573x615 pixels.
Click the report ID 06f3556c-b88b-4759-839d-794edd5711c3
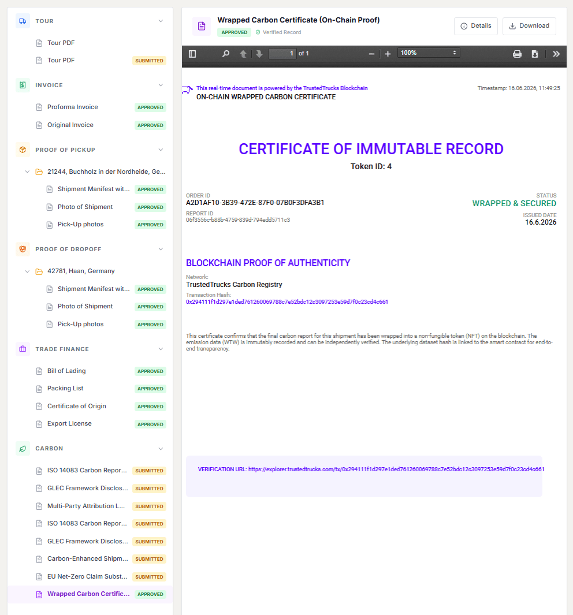coord(238,220)
